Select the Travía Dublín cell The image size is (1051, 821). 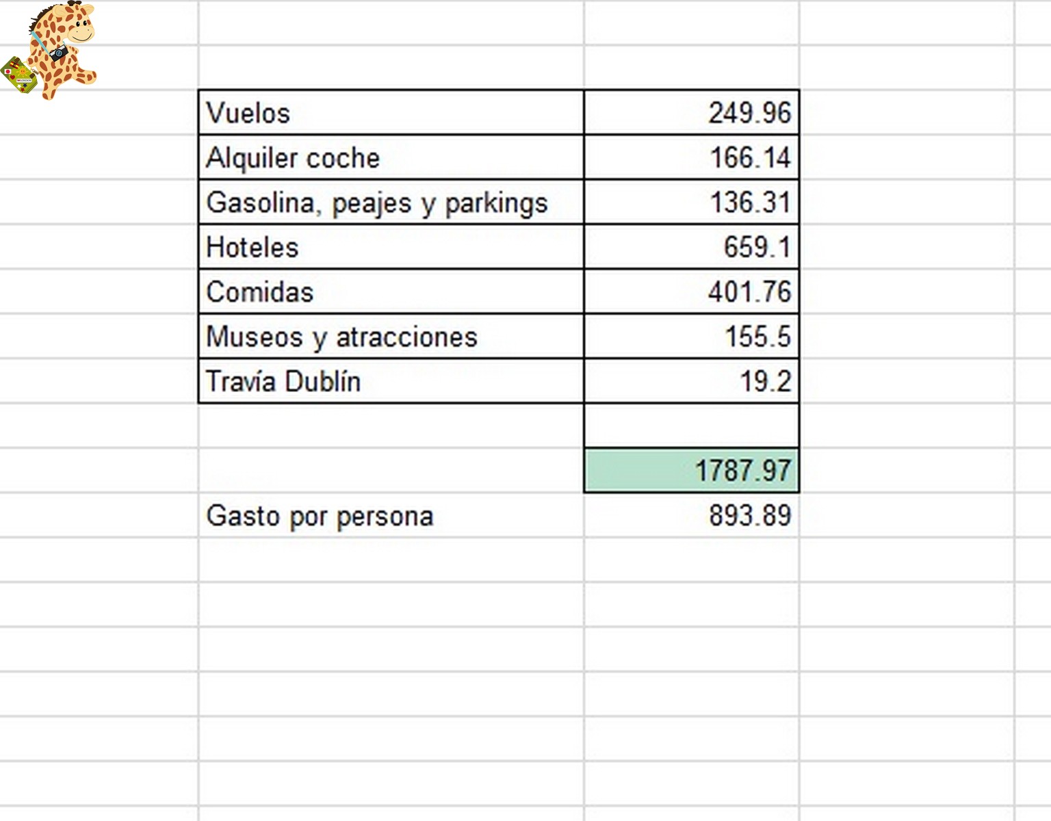pyautogui.click(x=391, y=381)
